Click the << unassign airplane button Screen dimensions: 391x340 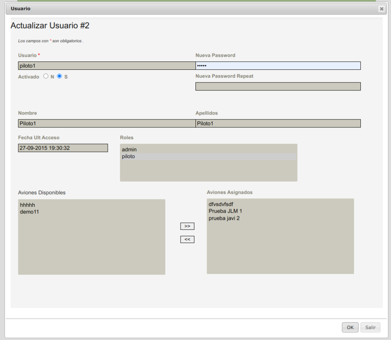coord(187,240)
